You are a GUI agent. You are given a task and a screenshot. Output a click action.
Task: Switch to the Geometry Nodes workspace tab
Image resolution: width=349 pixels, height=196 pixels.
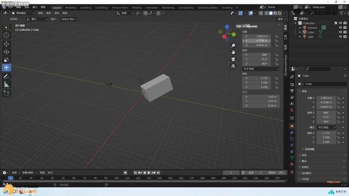click(x=207, y=8)
